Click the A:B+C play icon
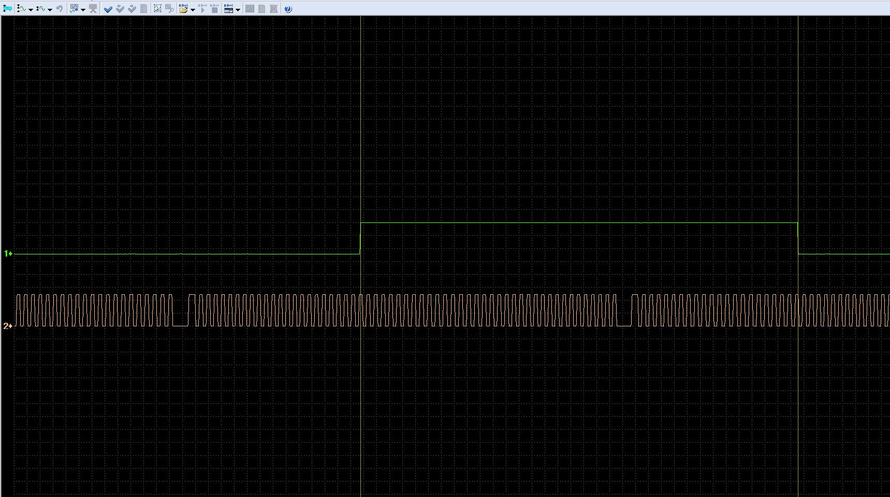The image size is (890, 497). tap(202, 9)
